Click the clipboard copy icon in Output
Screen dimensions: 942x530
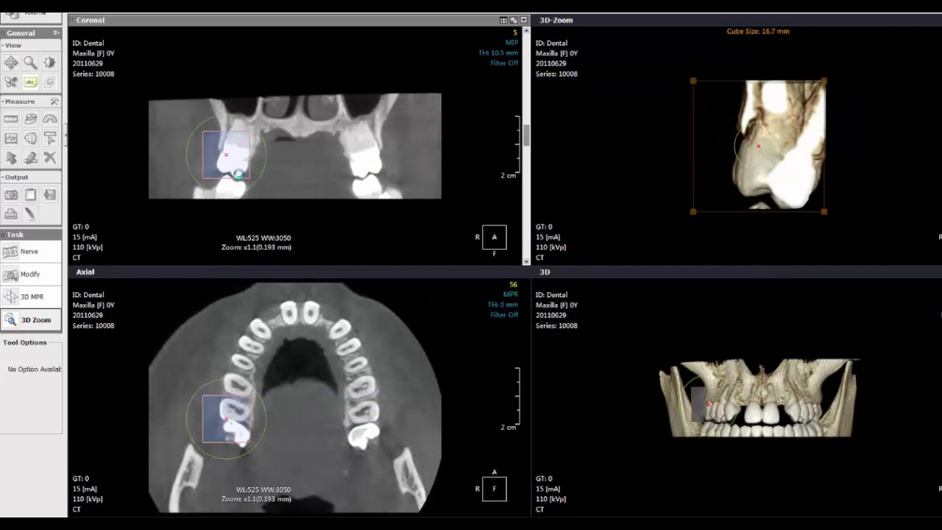pyautogui.click(x=30, y=194)
